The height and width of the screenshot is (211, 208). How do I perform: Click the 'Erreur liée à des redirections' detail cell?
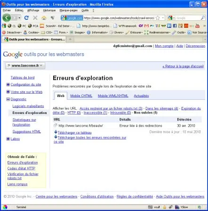coord(141,126)
